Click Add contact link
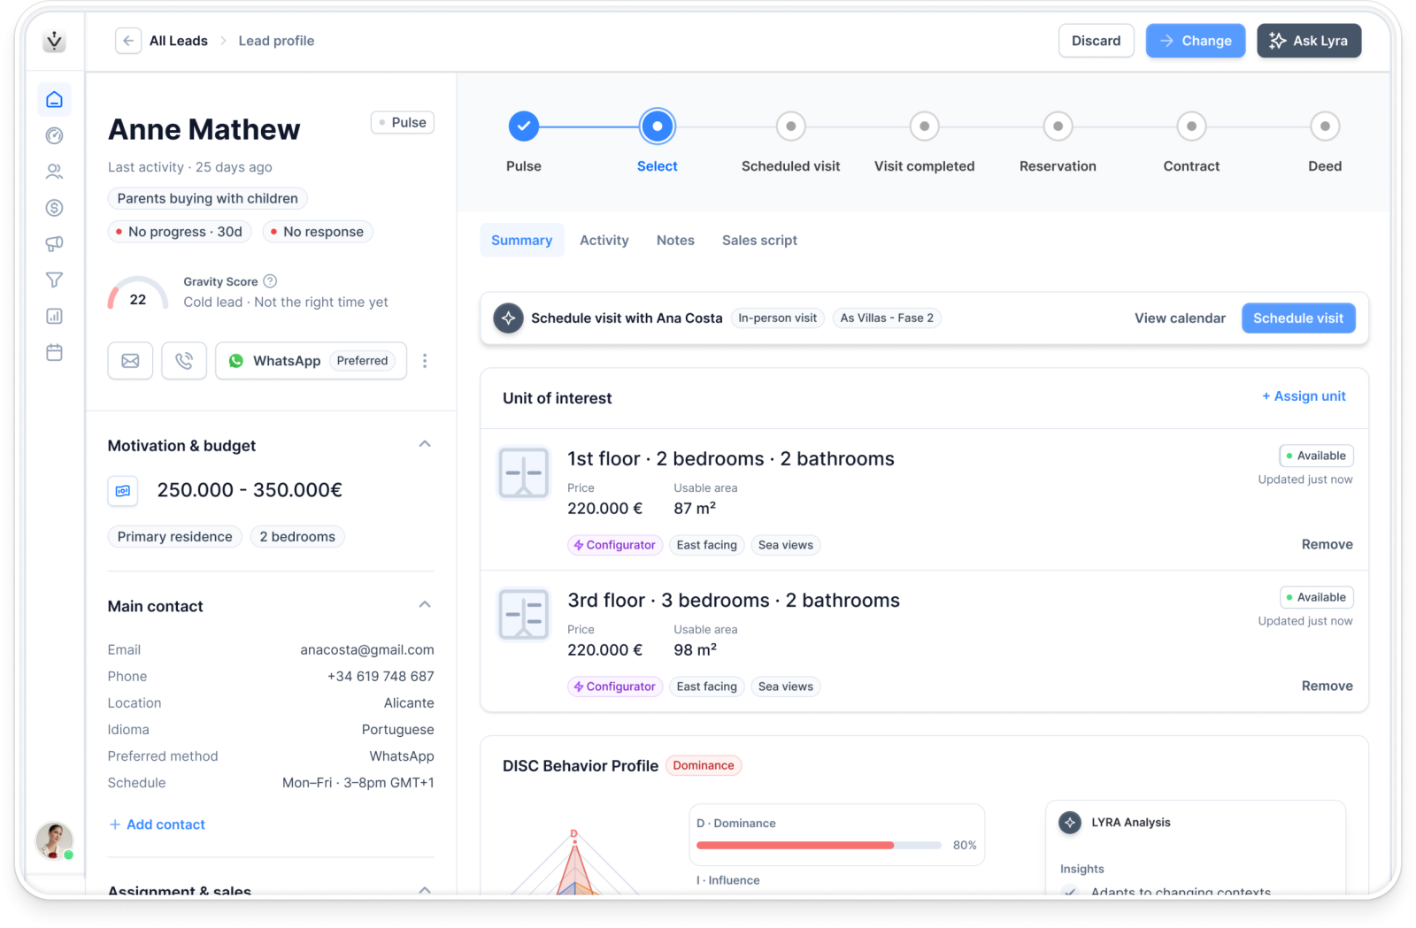 (x=157, y=824)
